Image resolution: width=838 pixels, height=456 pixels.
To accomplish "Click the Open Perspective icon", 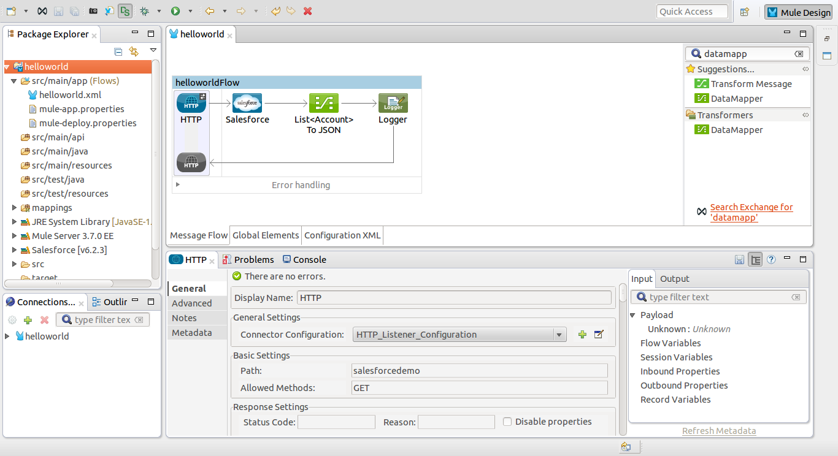I will pos(744,12).
